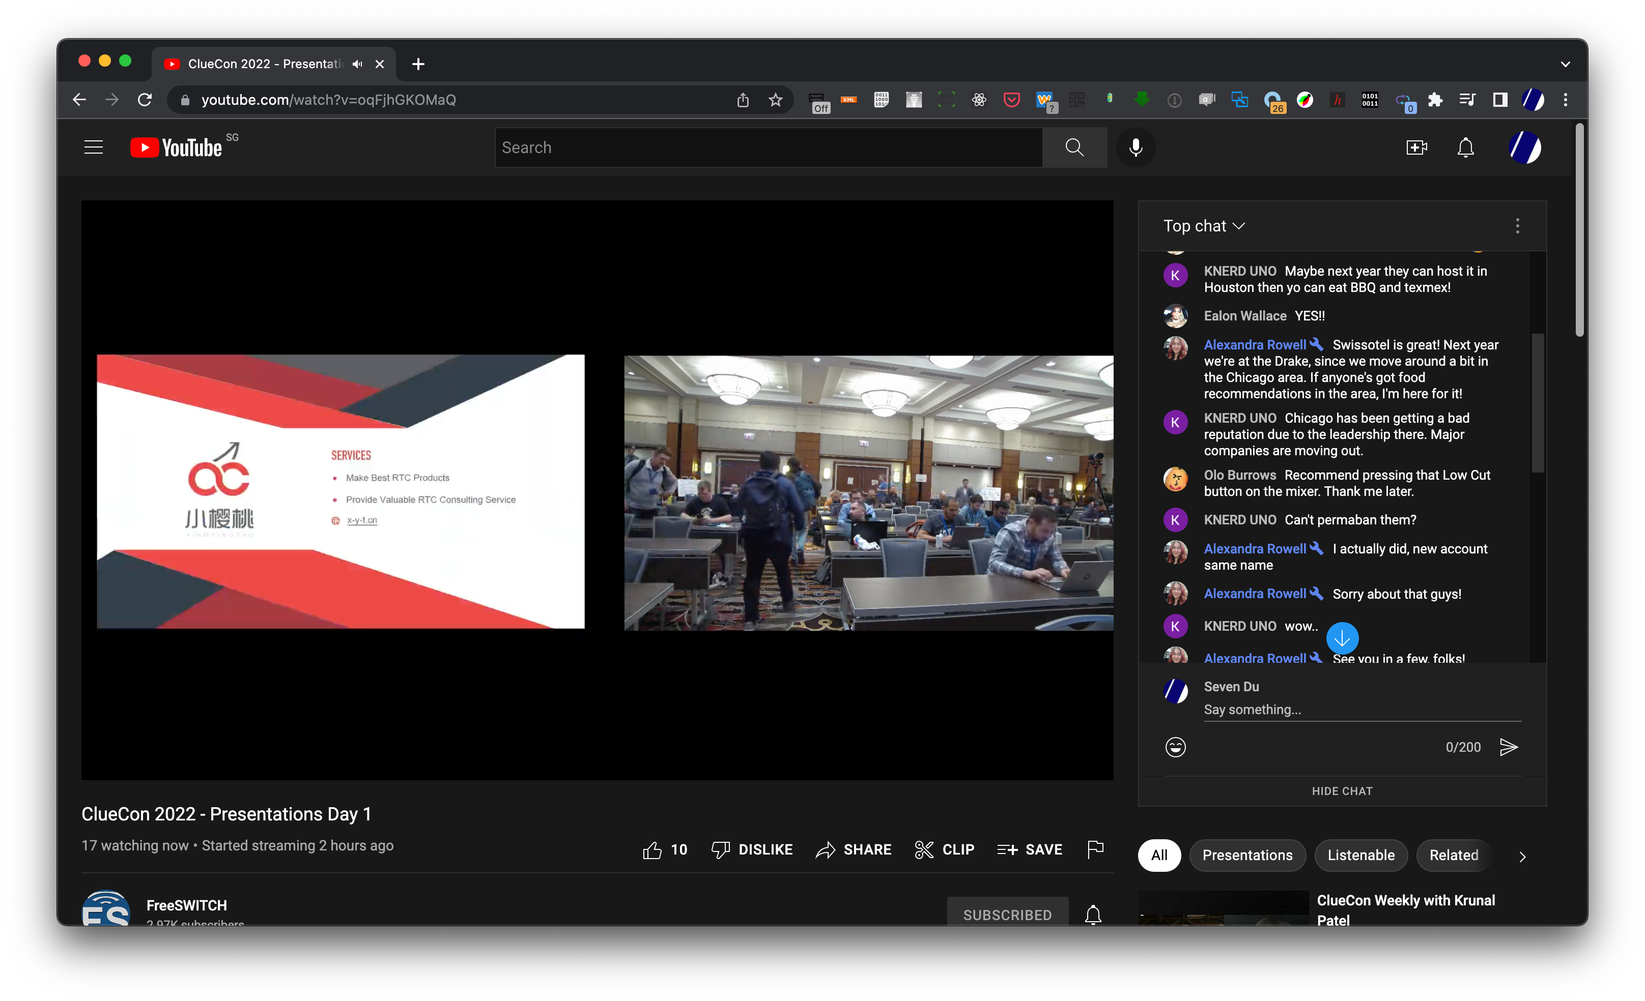Show more filter chips arrow
The height and width of the screenshot is (1001, 1645).
click(1522, 856)
